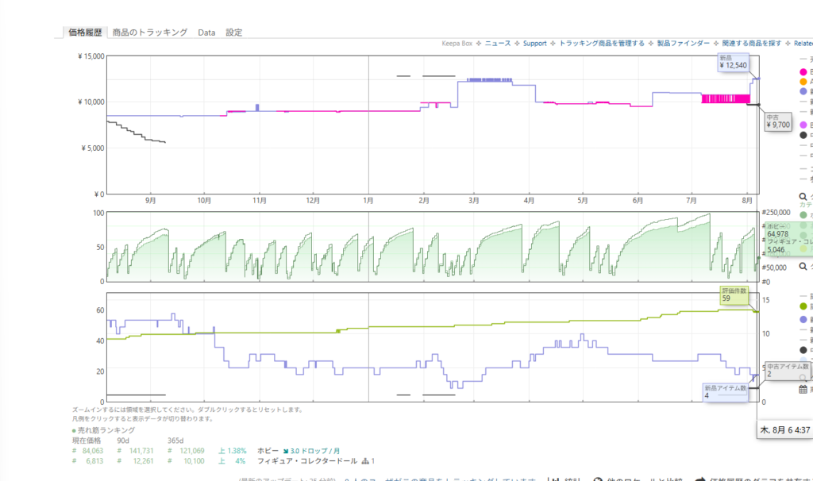Click the 3.0 ドロップ / 月 link
The image size is (813, 481).
click(315, 451)
